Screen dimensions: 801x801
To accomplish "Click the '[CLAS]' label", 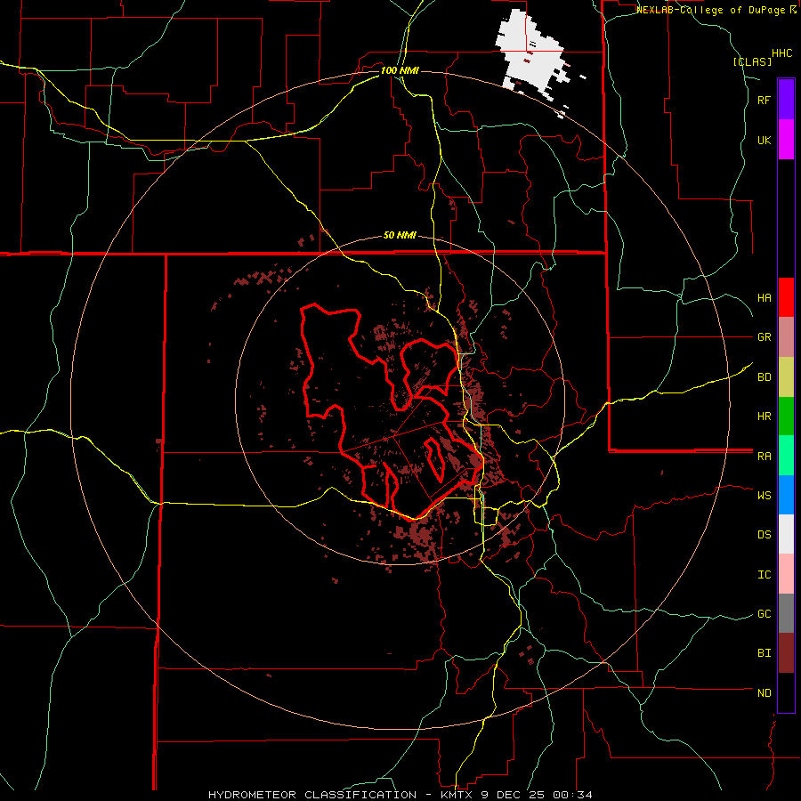I will 752,61.
